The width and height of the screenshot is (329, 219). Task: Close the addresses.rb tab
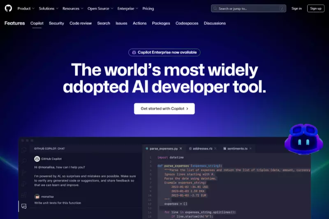click(215, 149)
